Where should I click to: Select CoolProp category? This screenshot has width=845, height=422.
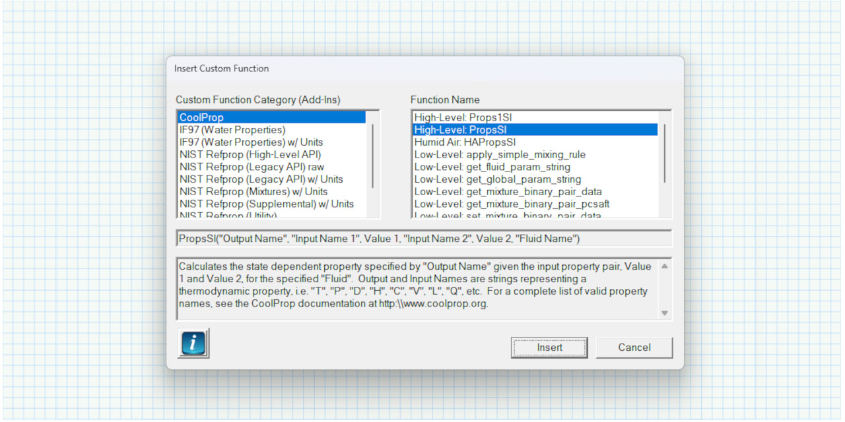(272, 117)
